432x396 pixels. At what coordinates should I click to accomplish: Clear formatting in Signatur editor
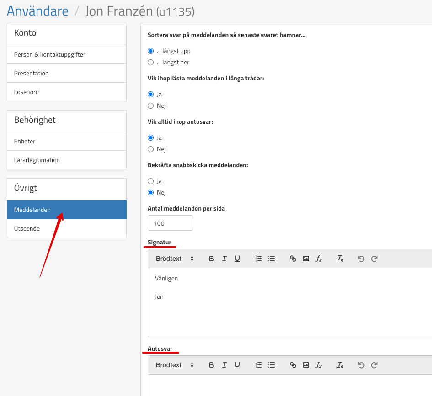(x=340, y=259)
